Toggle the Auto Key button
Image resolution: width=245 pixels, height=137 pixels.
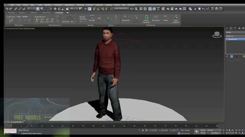pos(203,130)
